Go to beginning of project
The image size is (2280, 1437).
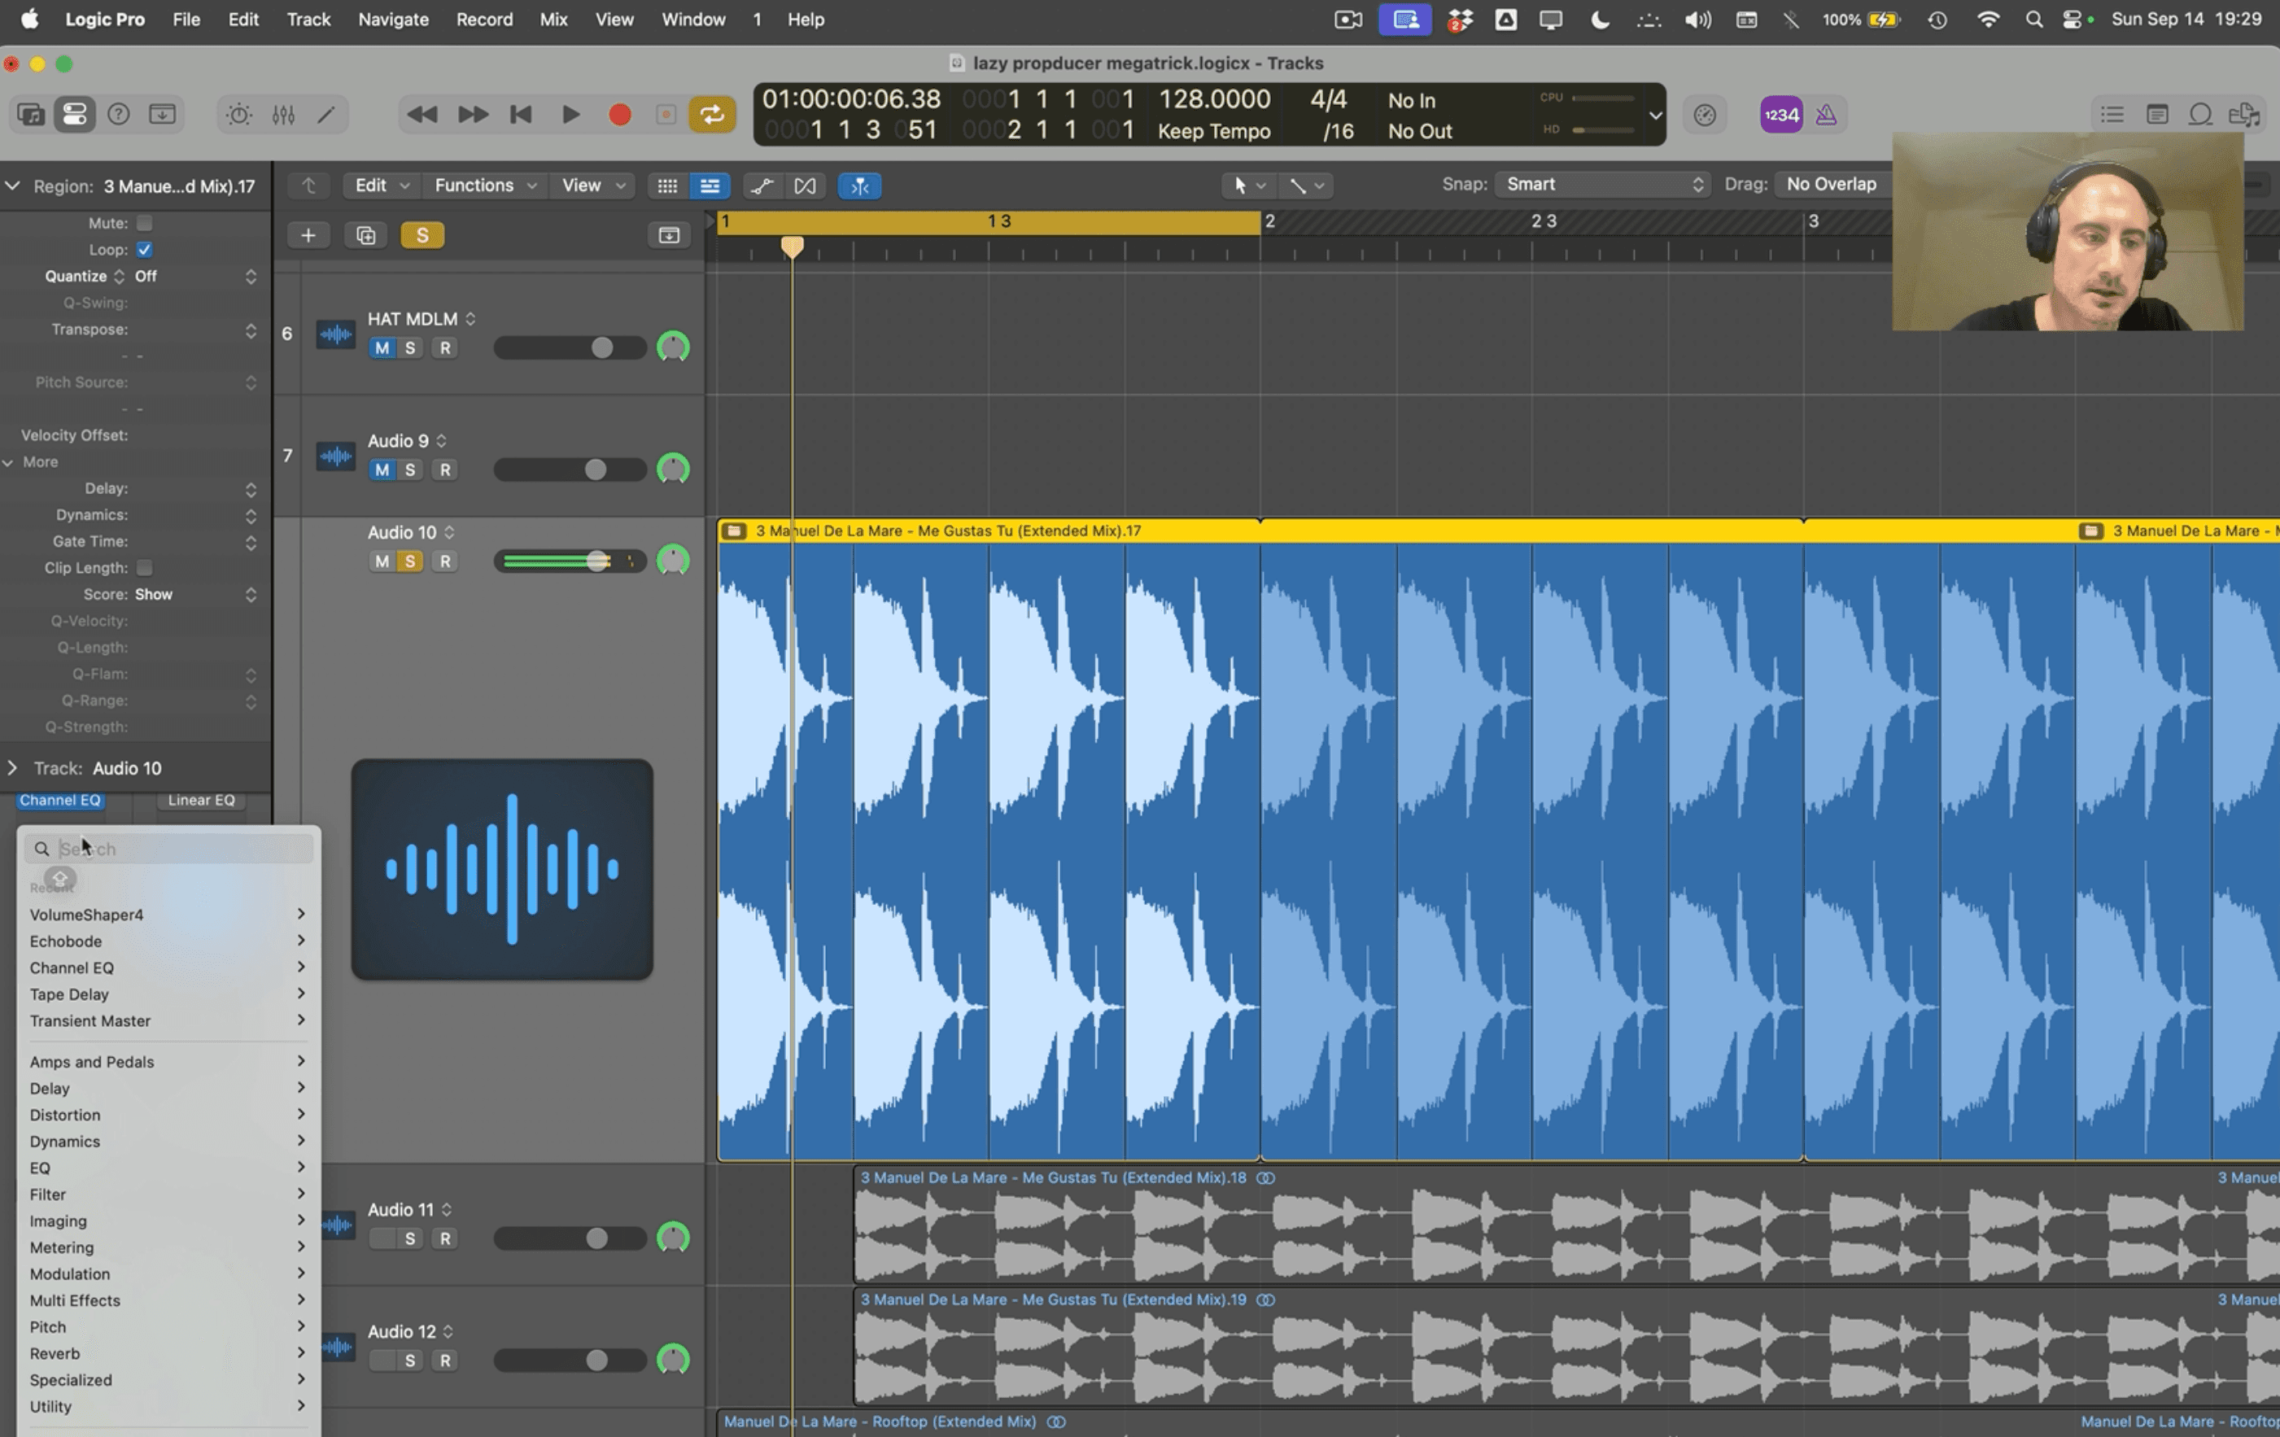pos(521,115)
